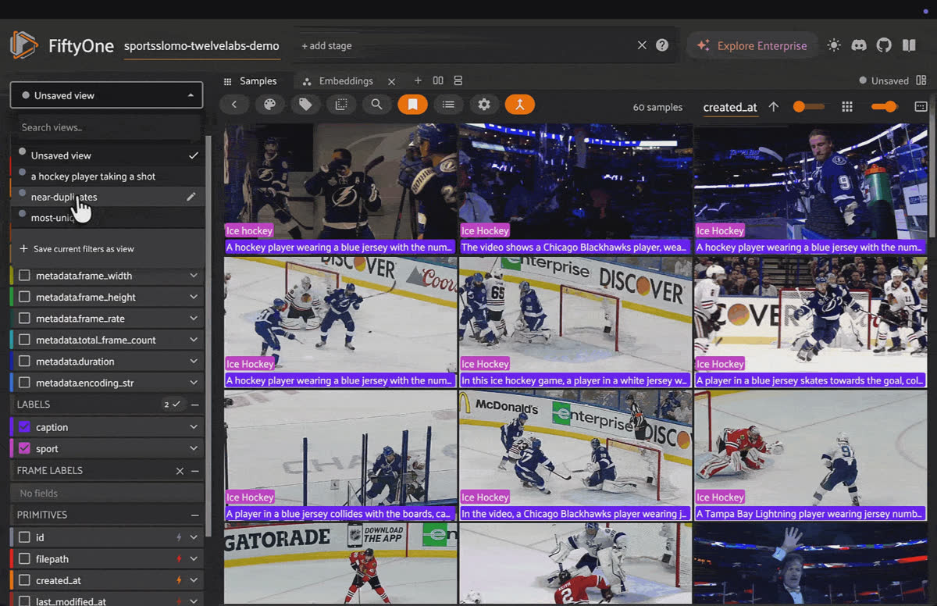Clear FRAME LABELS selection X icon
The image size is (937, 606).
(180, 471)
